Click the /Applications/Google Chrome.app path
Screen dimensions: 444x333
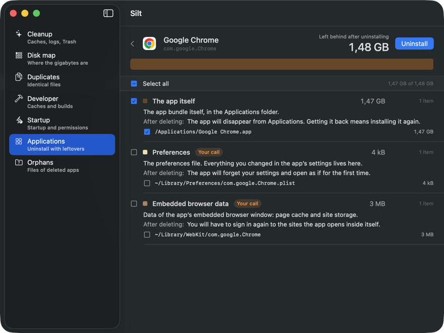point(203,132)
